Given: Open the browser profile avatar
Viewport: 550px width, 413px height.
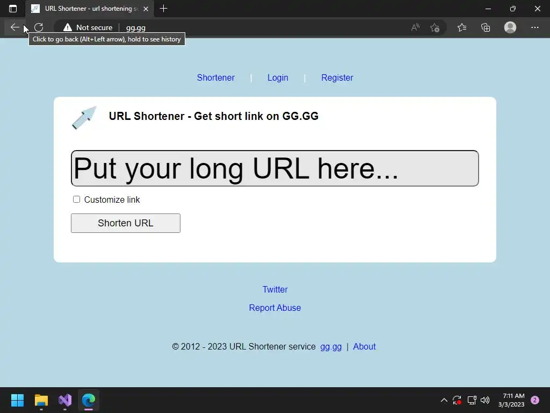Looking at the screenshot, I should [x=510, y=27].
